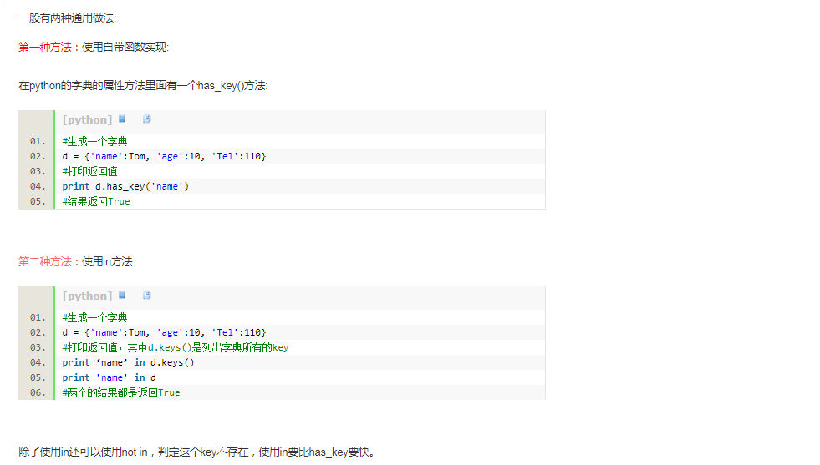Click view-plain icon in has_key code block
The height and width of the screenshot is (465, 820).
[x=122, y=119]
